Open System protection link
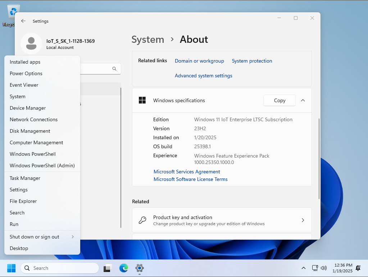Image resolution: width=368 pixels, height=277 pixels. [x=252, y=61]
